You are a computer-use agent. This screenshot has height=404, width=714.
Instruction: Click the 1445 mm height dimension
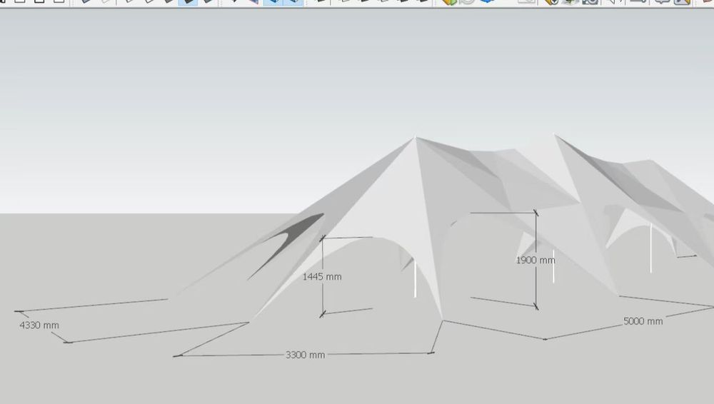click(322, 276)
